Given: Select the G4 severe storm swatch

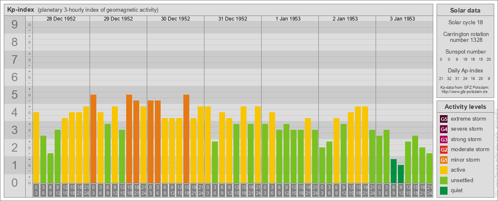Looking at the screenshot, I should pyautogui.click(x=444, y=129).
